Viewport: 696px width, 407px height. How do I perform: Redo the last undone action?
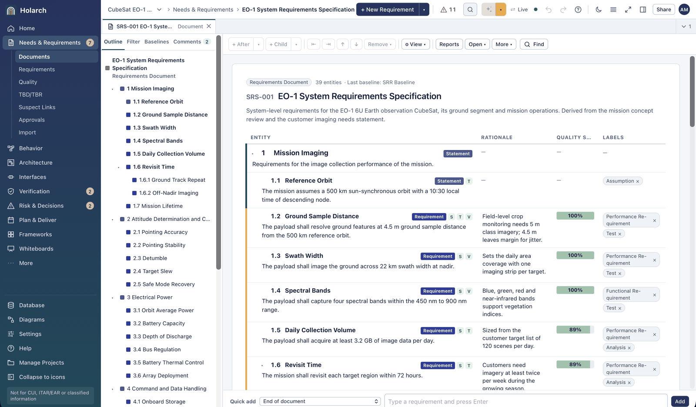[x=563, y=10]
